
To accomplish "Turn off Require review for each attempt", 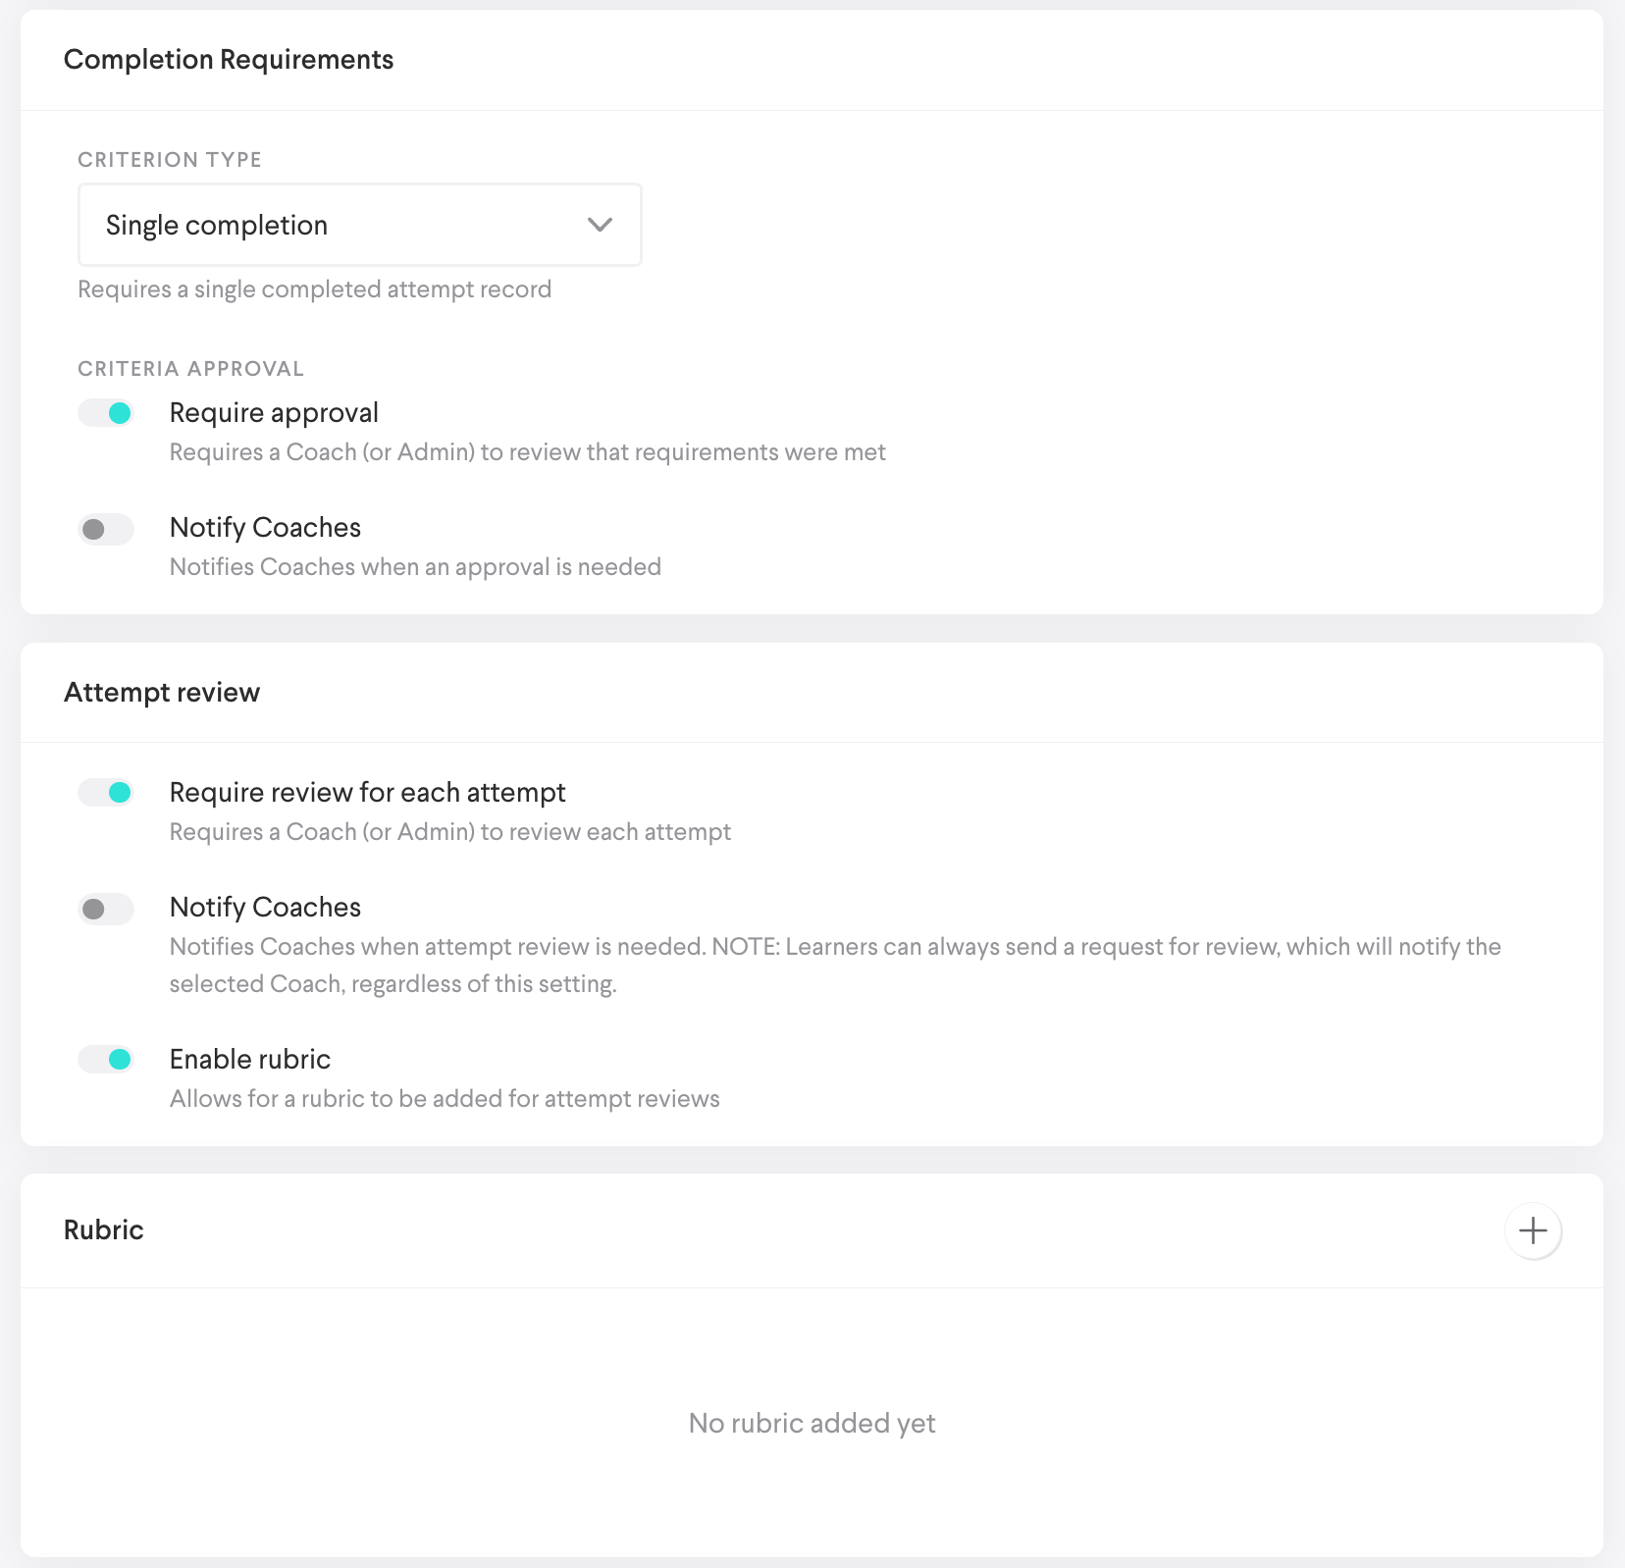I will click(x=106, y=793).
